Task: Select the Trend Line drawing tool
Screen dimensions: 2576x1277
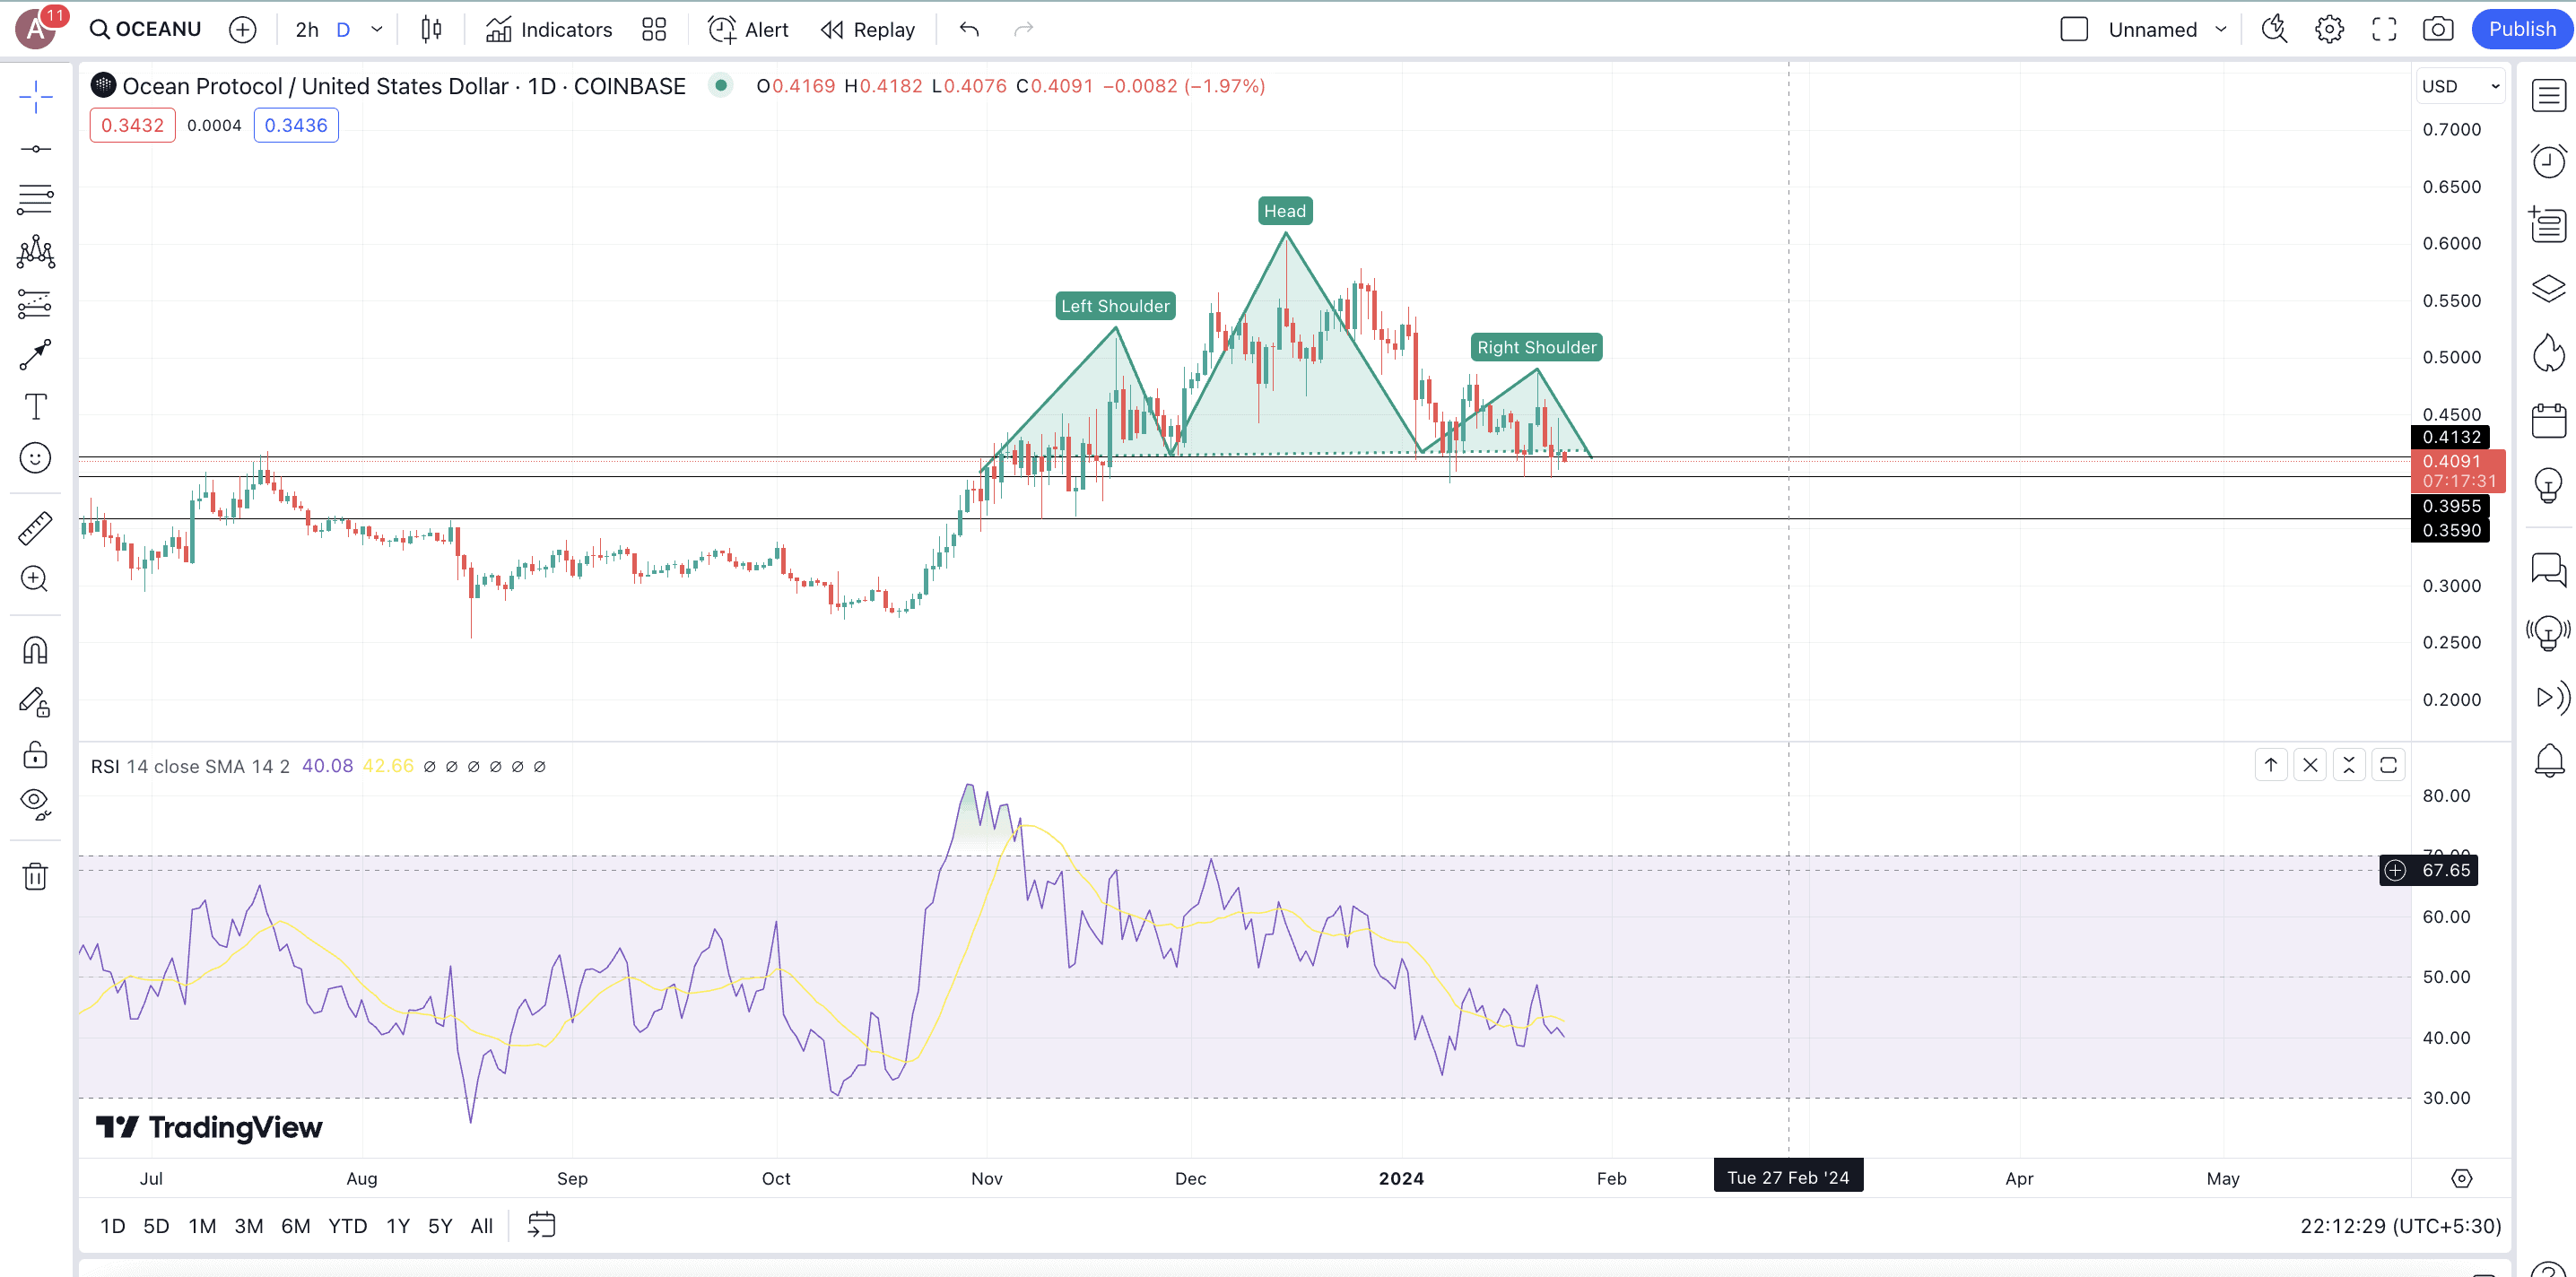Action: coord(35,149)
